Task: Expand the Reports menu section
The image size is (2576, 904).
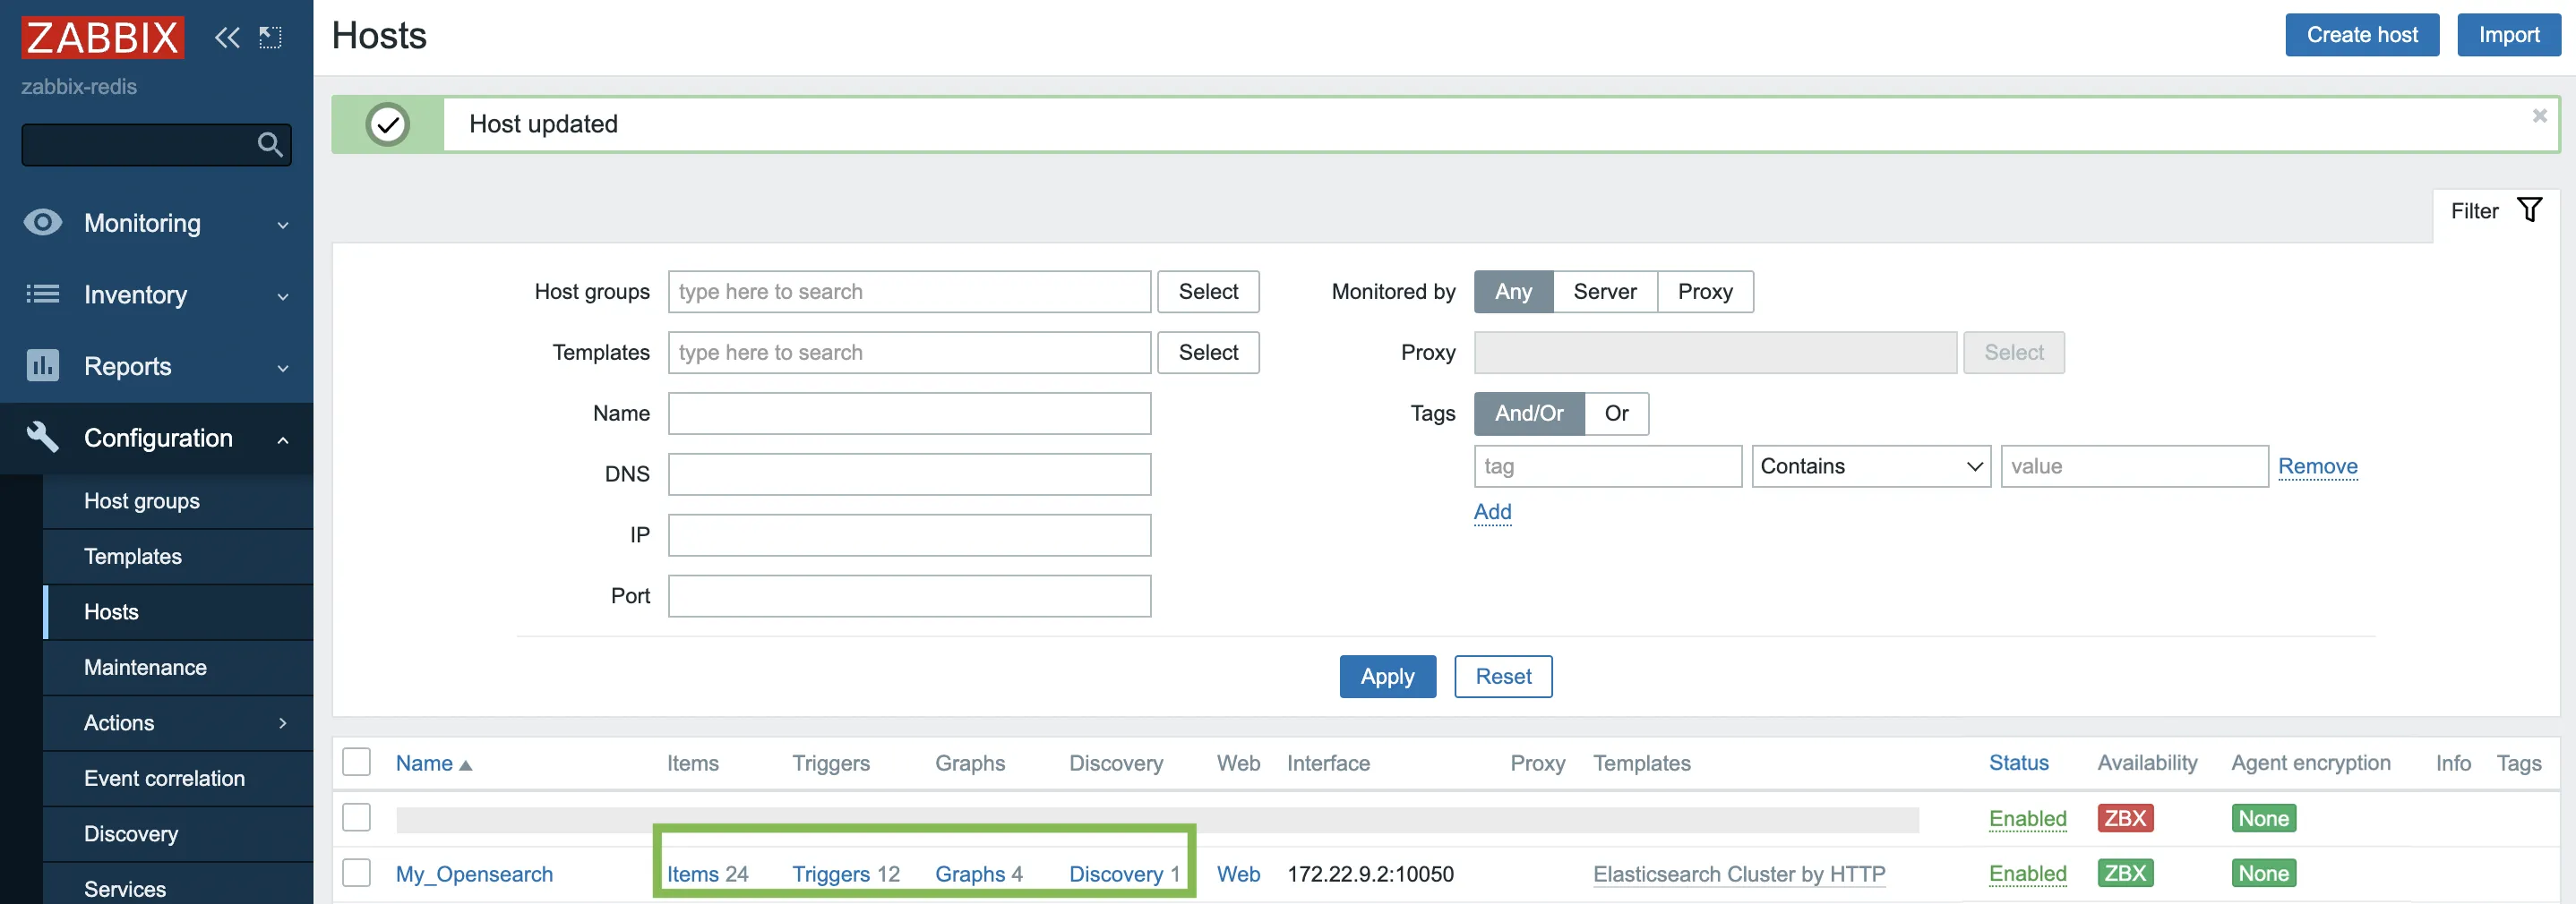Action: point(157,367)
